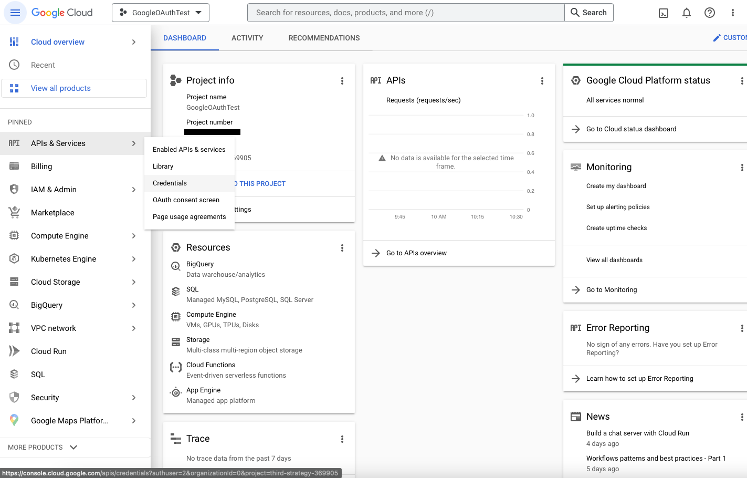Choose Enabled APIs & services submenu item

pyautogui.click(x=190, y=150)
